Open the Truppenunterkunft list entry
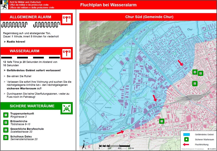The width and height of the screenshot is (217, 151). tap(22, 115)
